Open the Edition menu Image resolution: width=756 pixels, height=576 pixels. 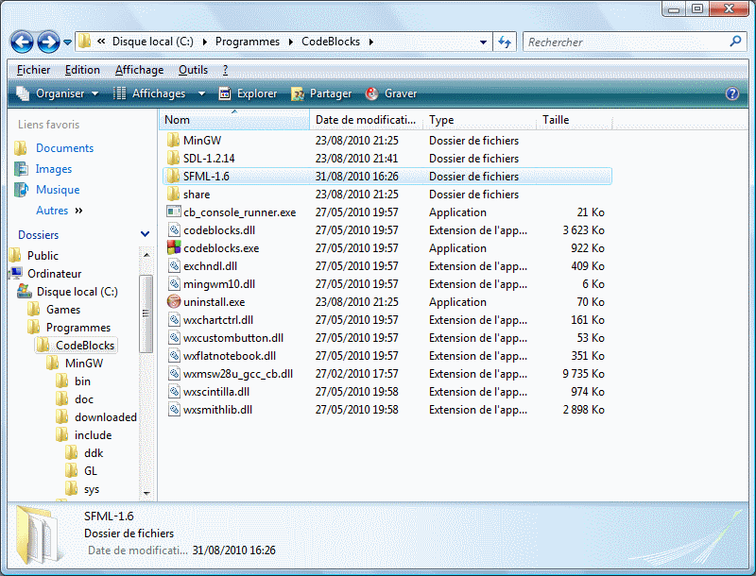pos(82,70)
